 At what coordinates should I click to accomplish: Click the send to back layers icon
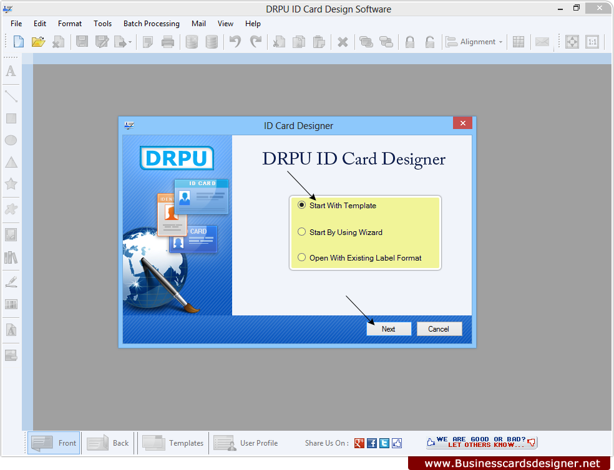[x=386, y=42]
